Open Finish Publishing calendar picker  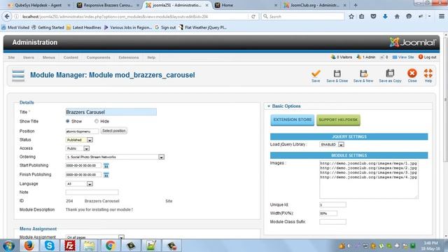(x=106, y=175)
